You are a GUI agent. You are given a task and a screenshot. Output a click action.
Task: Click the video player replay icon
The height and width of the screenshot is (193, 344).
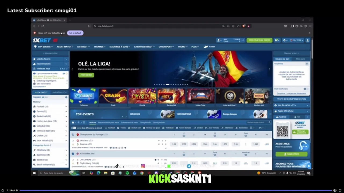3,190
